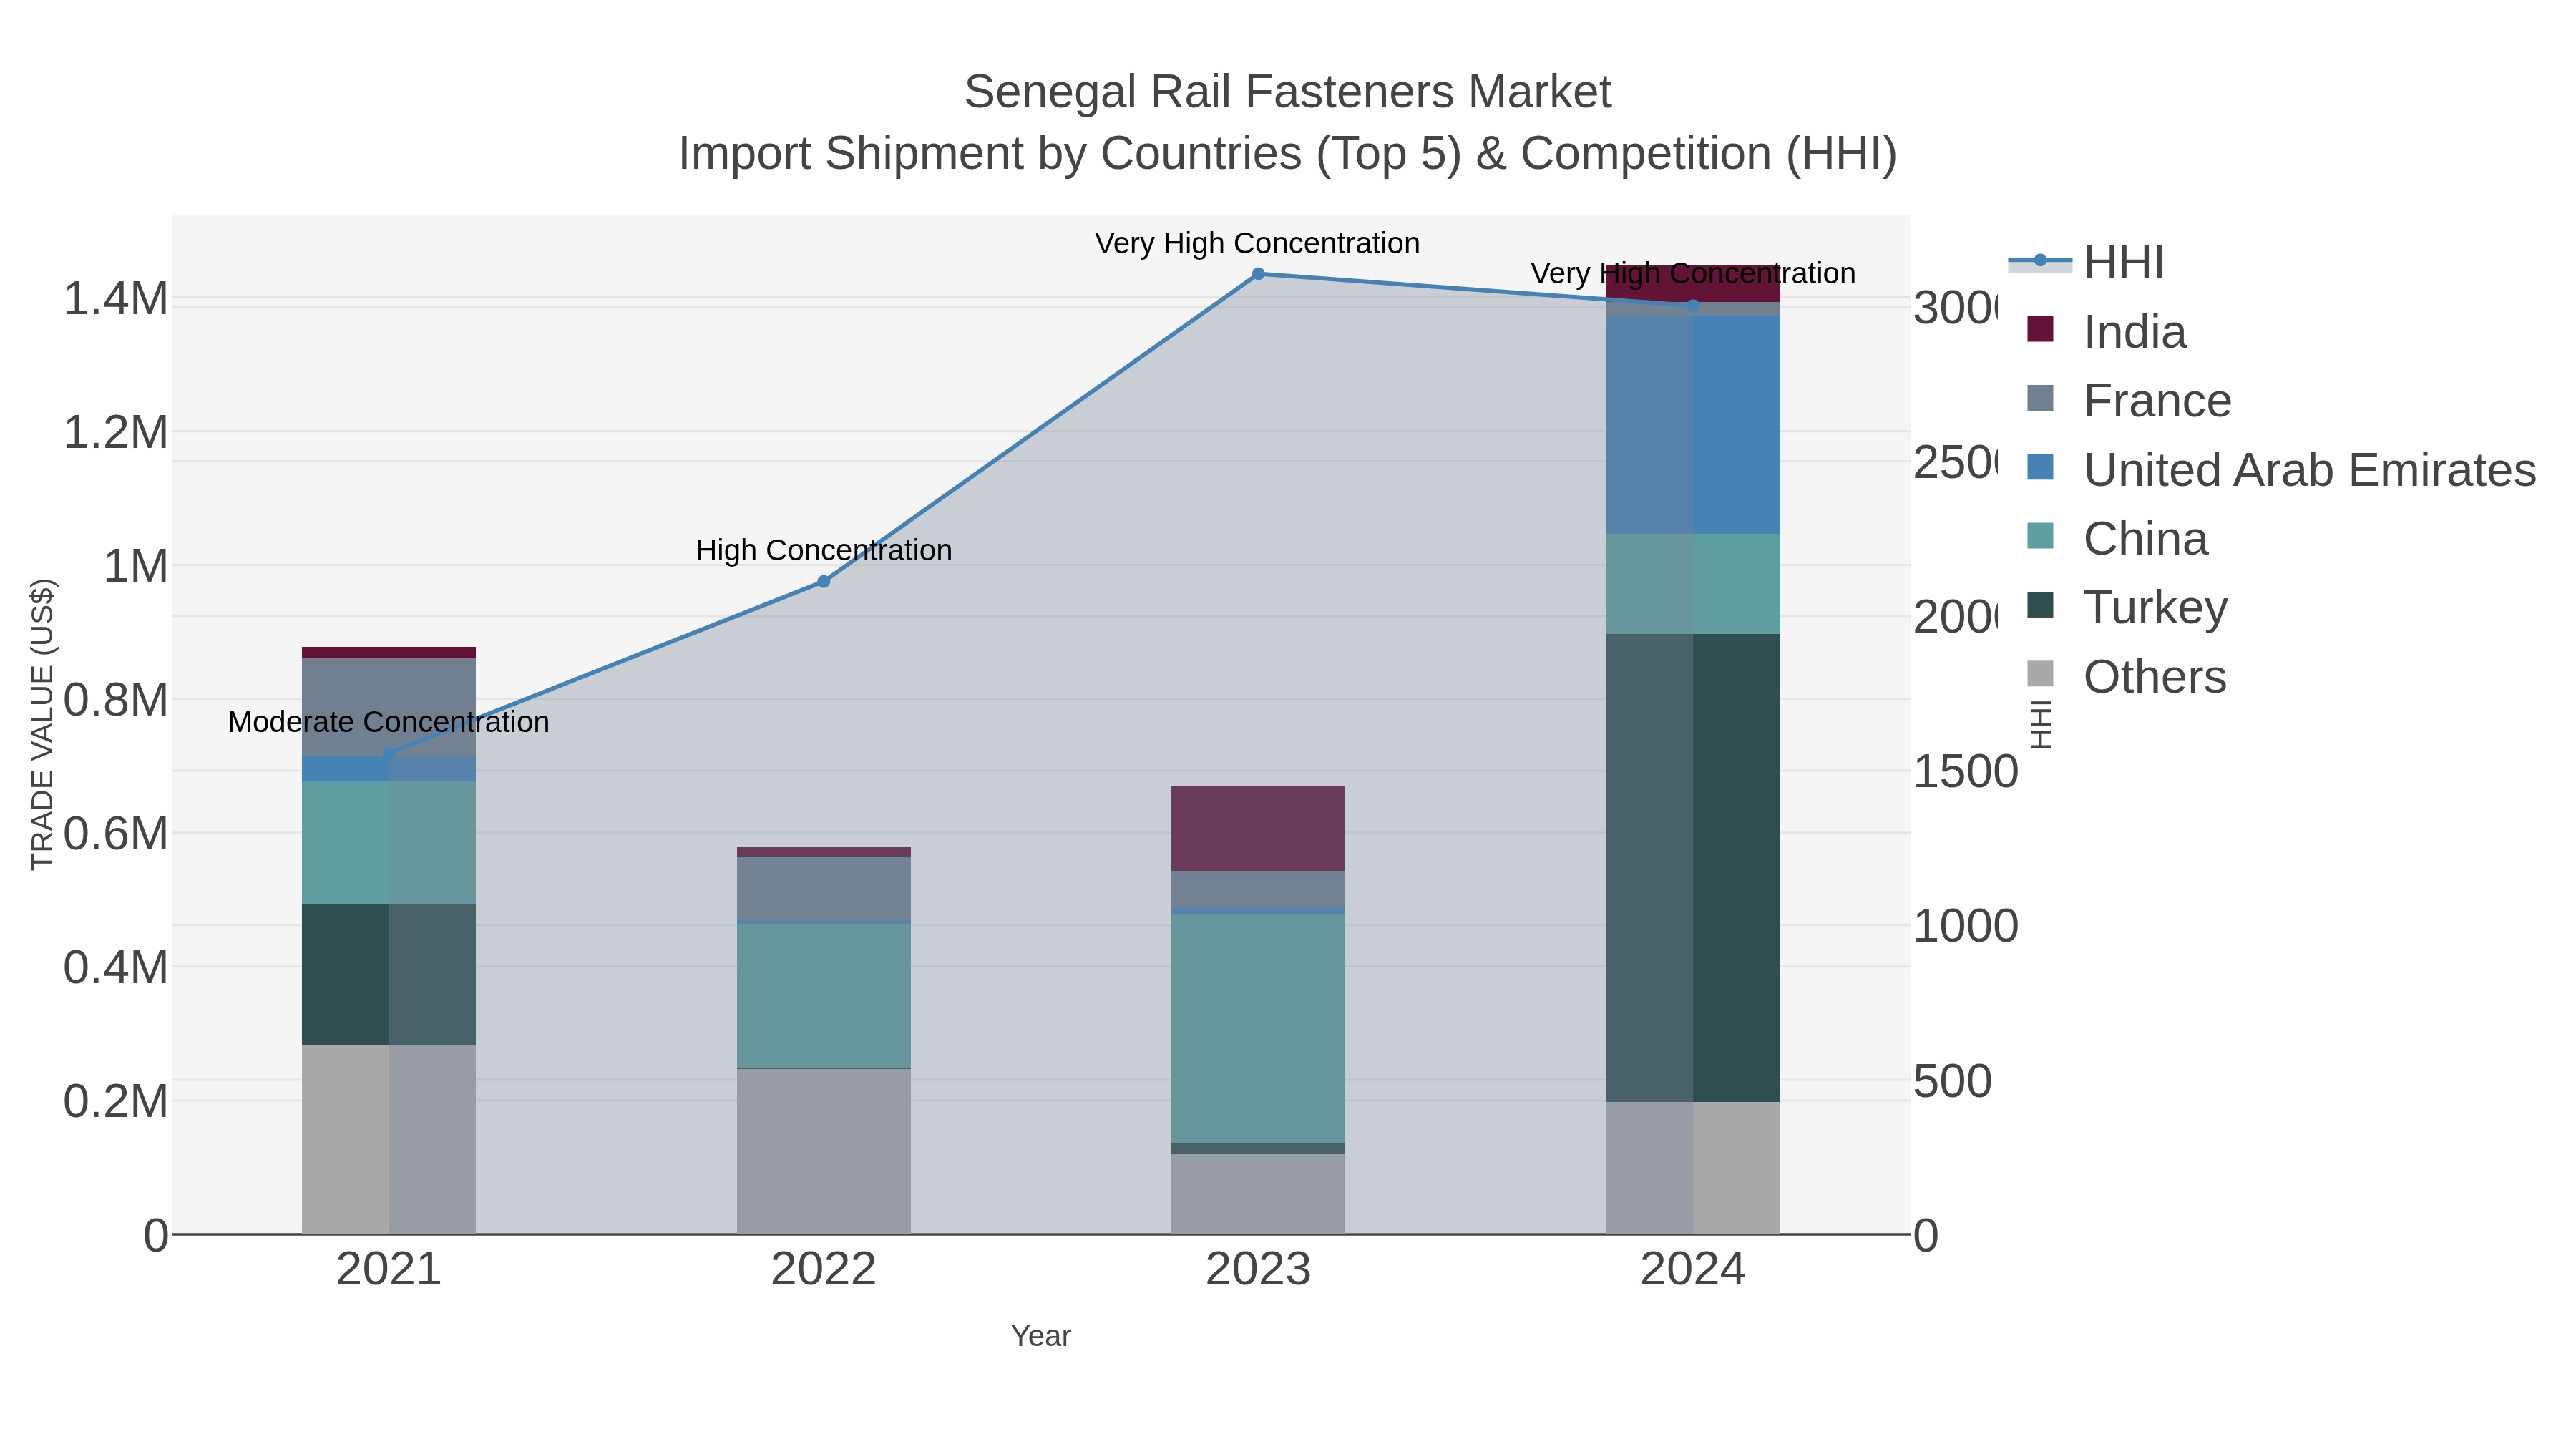Click the China color swatch in legend

tap(2040, 536)
